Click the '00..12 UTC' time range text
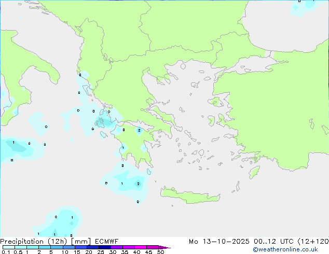 [275, 242]
